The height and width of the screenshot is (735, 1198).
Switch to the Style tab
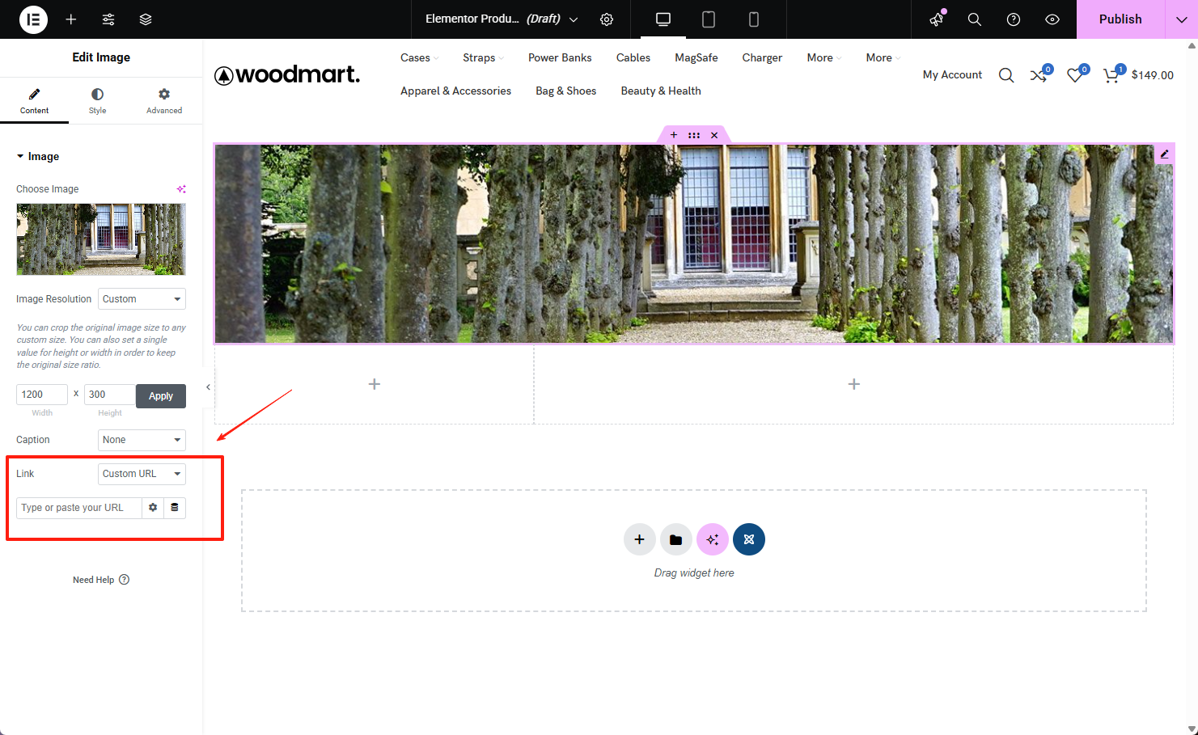97,100
